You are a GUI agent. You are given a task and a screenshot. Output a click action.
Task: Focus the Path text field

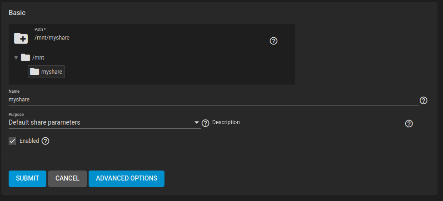150,38
